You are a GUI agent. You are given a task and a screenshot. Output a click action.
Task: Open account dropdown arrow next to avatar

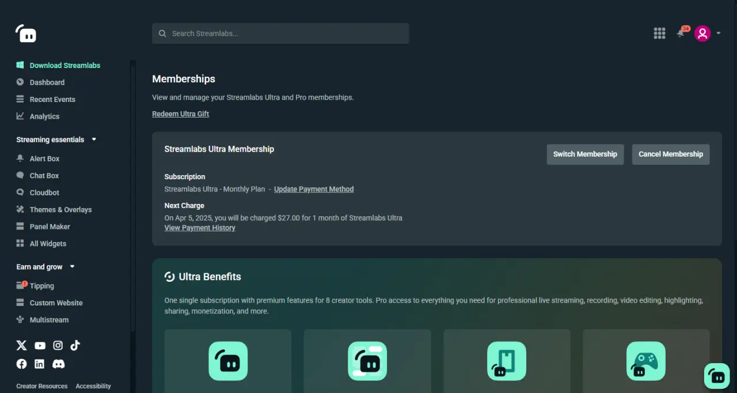[718, 33]
